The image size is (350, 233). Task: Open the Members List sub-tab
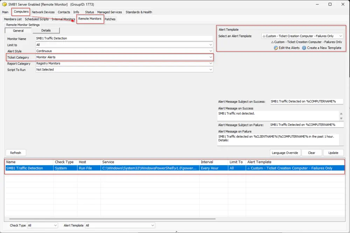tap(13, 19)
